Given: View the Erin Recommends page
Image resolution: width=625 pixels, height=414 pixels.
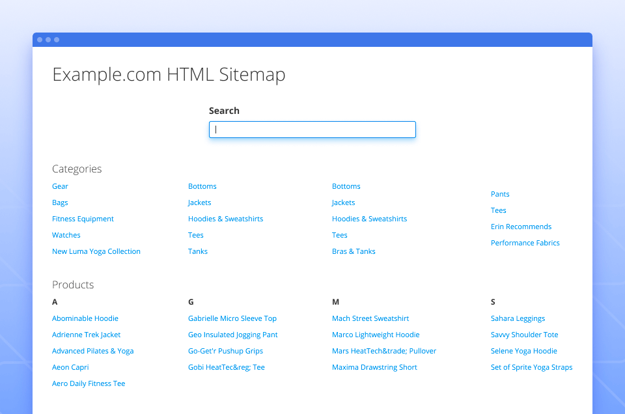Looking at the screenshot, I should (x=521, y=227).
